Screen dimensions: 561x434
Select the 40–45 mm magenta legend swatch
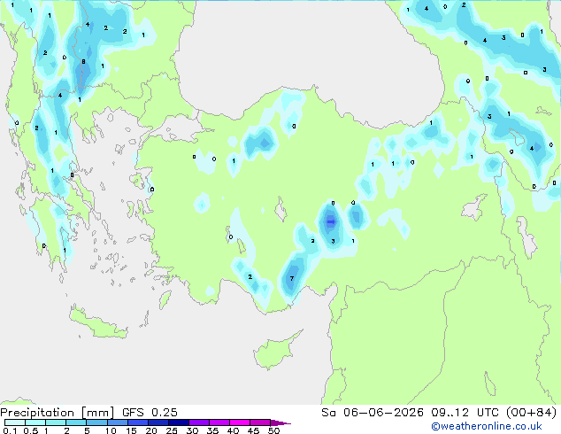pos(240,422)
